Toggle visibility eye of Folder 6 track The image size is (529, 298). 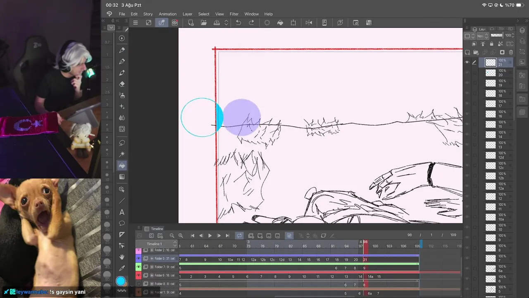138,276
